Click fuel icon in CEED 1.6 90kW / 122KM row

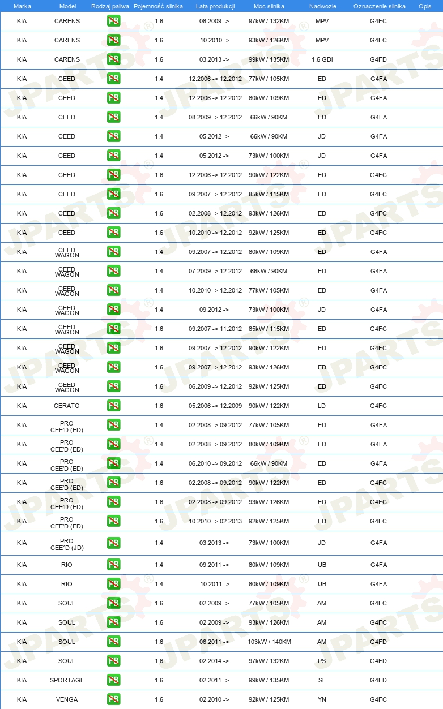113,175
